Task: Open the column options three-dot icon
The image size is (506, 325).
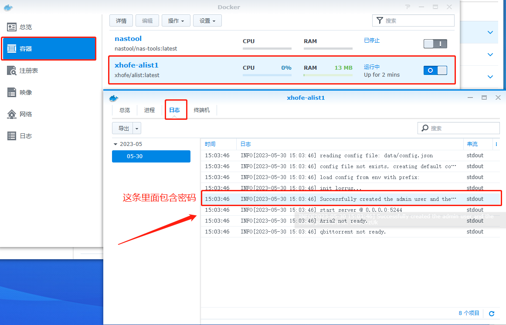Action: click(496, 144)
